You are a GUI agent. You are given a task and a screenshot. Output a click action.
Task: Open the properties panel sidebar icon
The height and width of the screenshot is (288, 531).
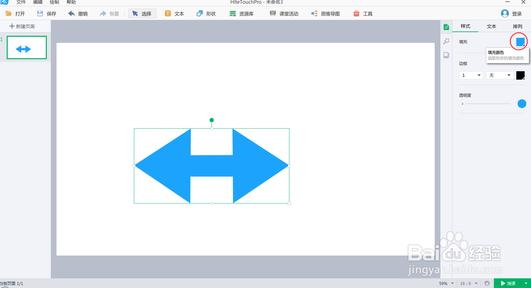click(x=446, y=27)
